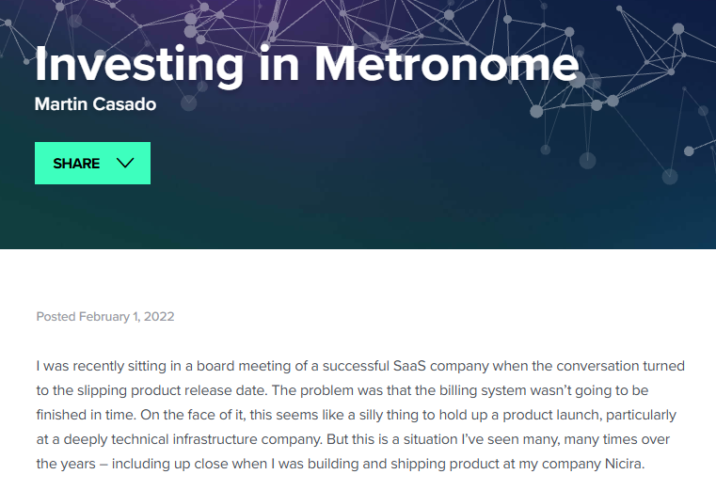Open the SHARE button menu
Screen dimensions: 716x490
(x=92, y=164)
